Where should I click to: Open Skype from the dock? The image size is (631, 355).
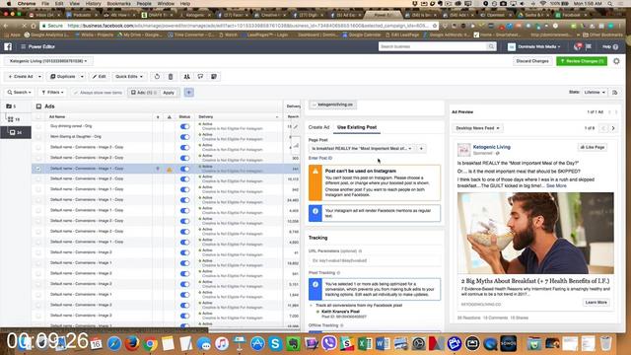275,343
